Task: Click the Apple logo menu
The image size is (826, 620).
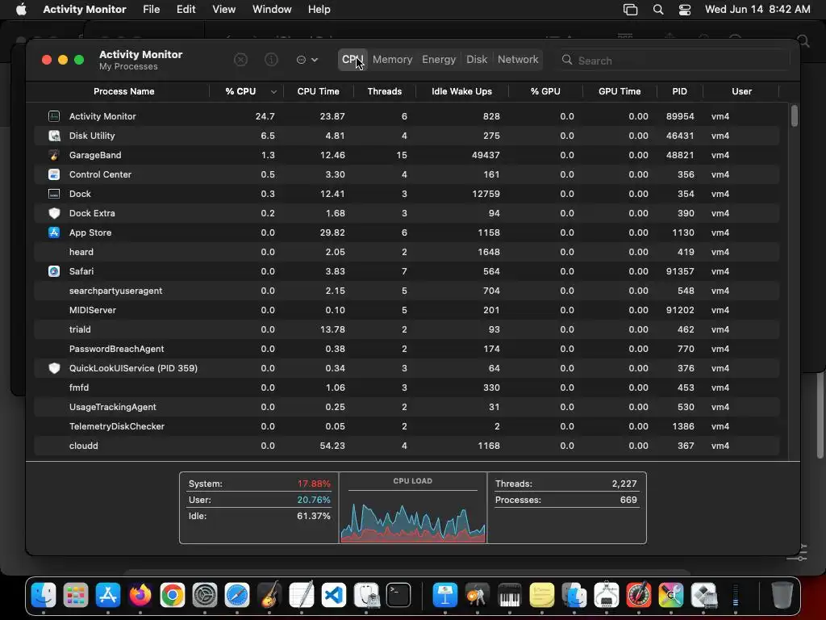Action: pyautogui.click(x=21, y=10)
